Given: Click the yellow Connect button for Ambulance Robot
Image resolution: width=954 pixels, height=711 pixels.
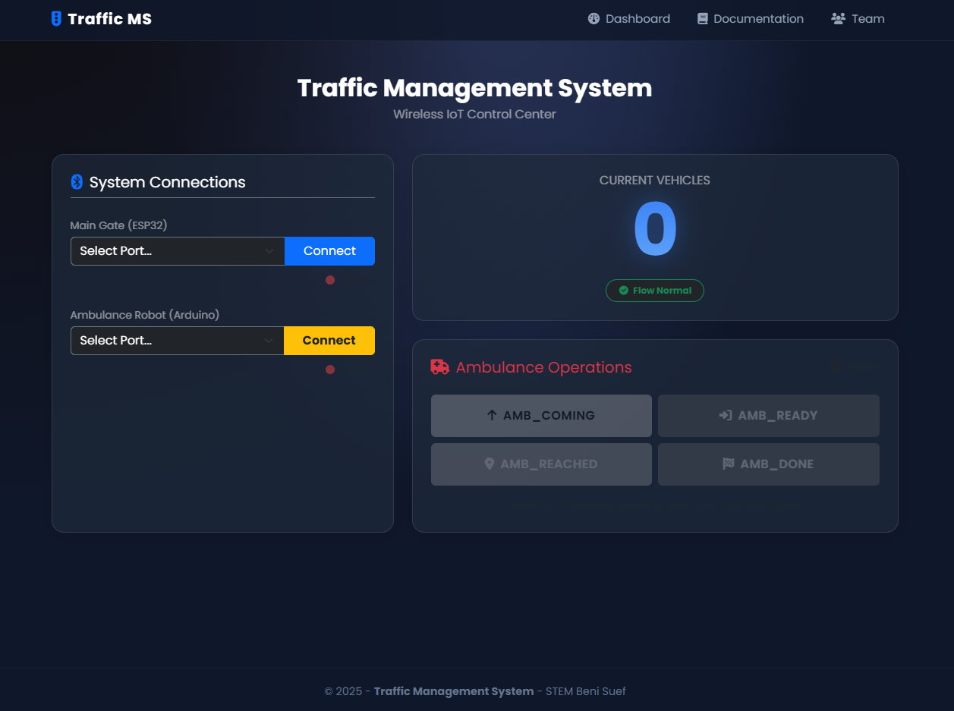Looking at the screenshot, I should (x=329, y=340).
